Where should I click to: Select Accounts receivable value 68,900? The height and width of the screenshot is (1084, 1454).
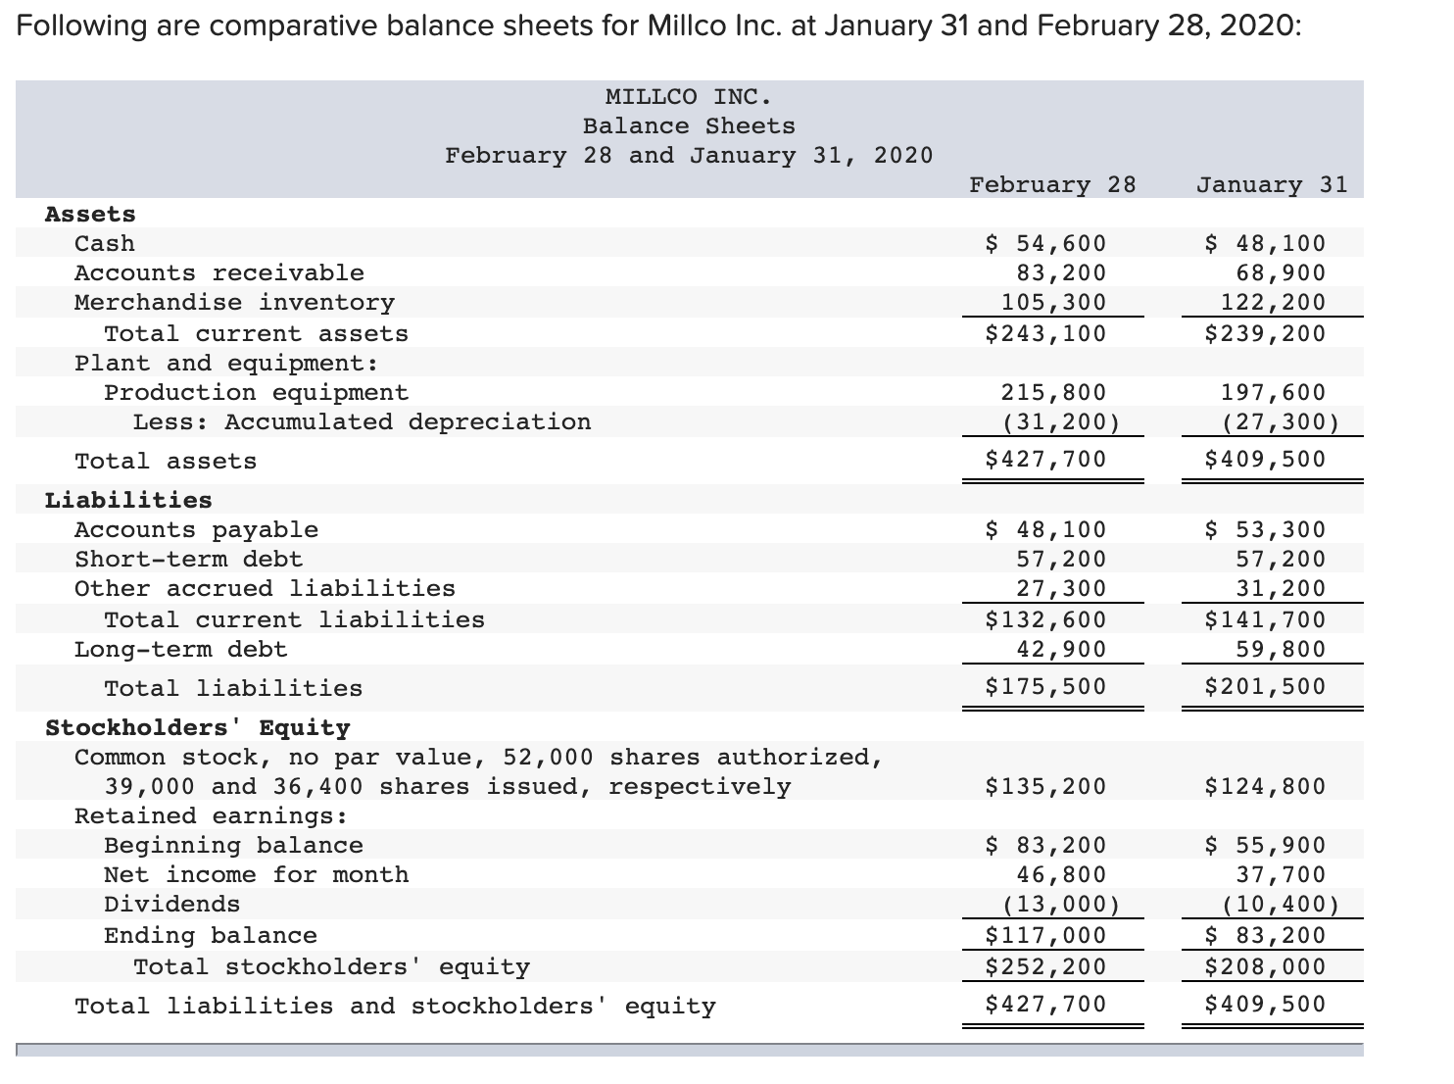(1281, 272)
